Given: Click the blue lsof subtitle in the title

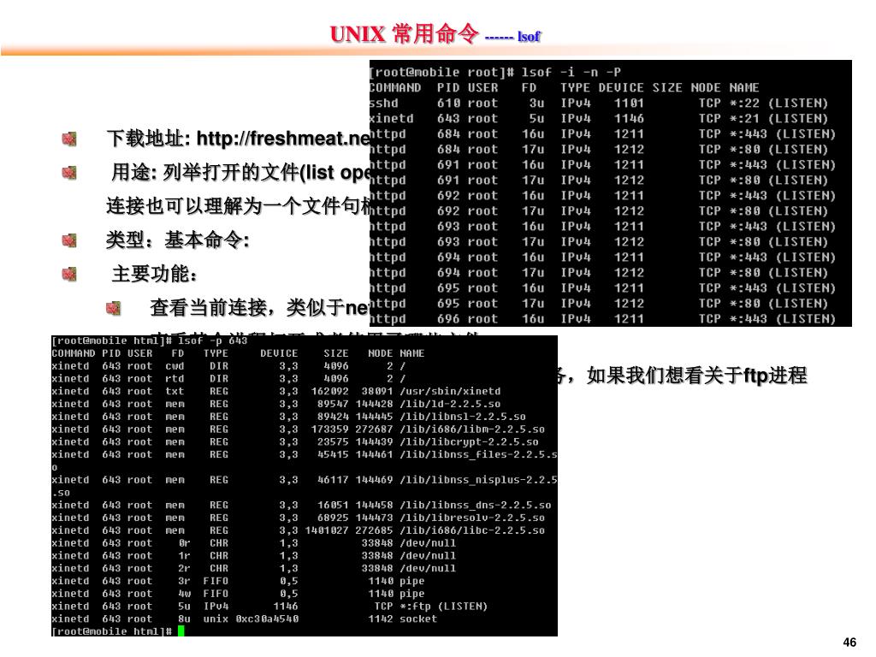Looking at the screenshot, I should click(529, 36).
